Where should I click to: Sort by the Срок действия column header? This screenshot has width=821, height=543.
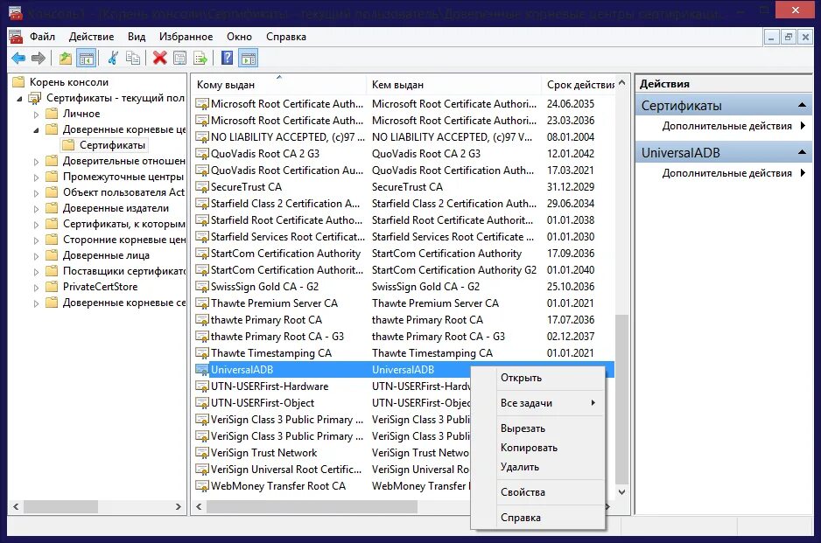[579, 84]
